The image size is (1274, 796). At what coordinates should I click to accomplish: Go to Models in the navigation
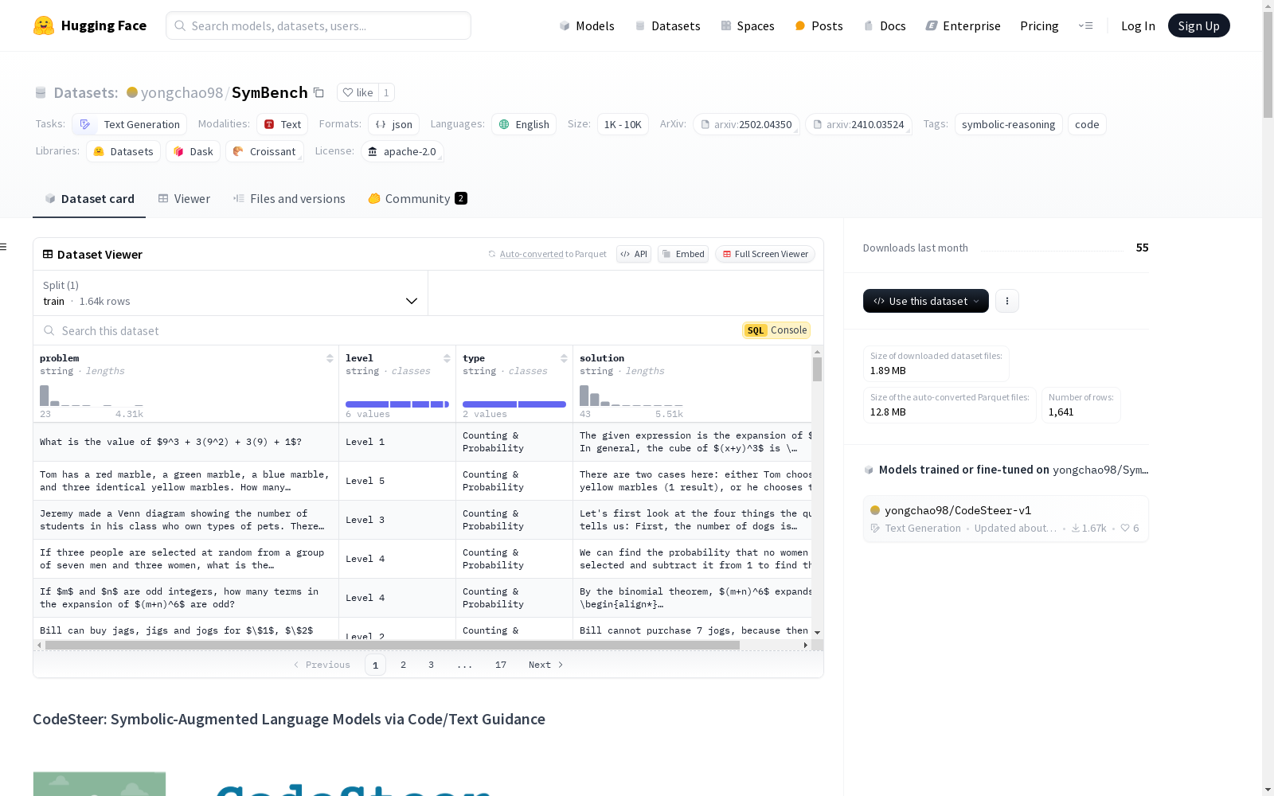pos(587,25)
